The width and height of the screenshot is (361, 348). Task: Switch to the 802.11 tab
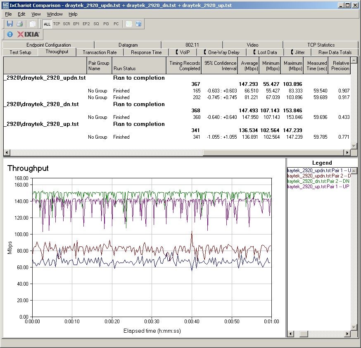click(192, 45)
